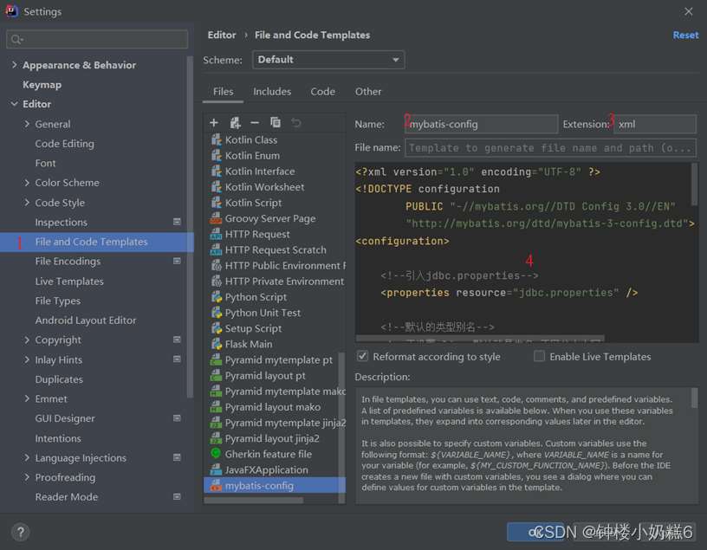
Task: Click the Description panel scrollbar
Action: point(694,398)
